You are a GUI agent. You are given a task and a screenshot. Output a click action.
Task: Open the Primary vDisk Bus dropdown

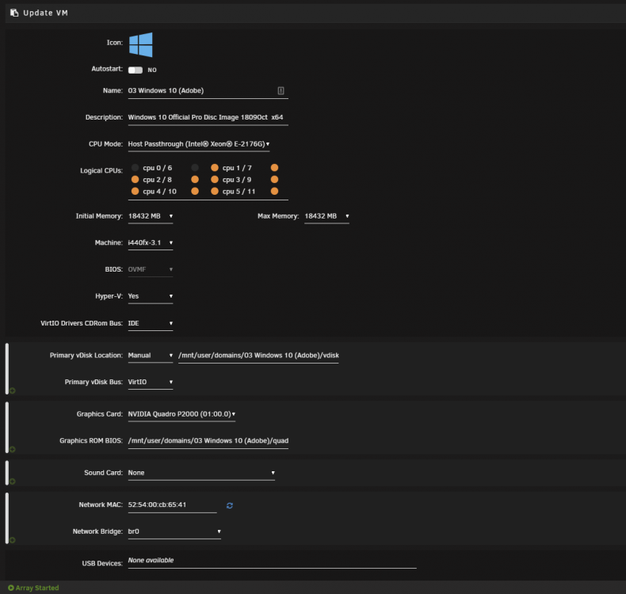[x=151, y=382]
